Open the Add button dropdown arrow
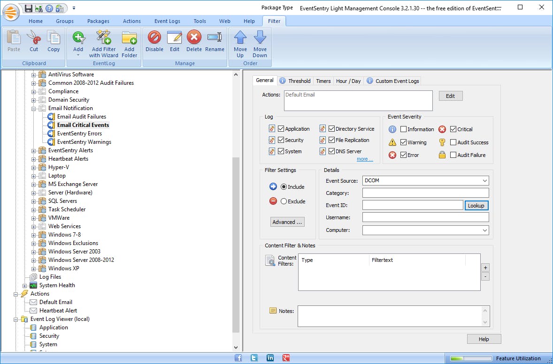The image size is (553, 364). pyautogui.click(x=78, y=55)
